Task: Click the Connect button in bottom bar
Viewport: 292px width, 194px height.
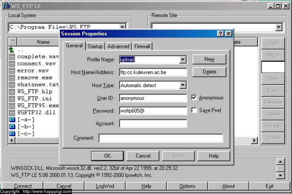Action: (x=23, y=186)
